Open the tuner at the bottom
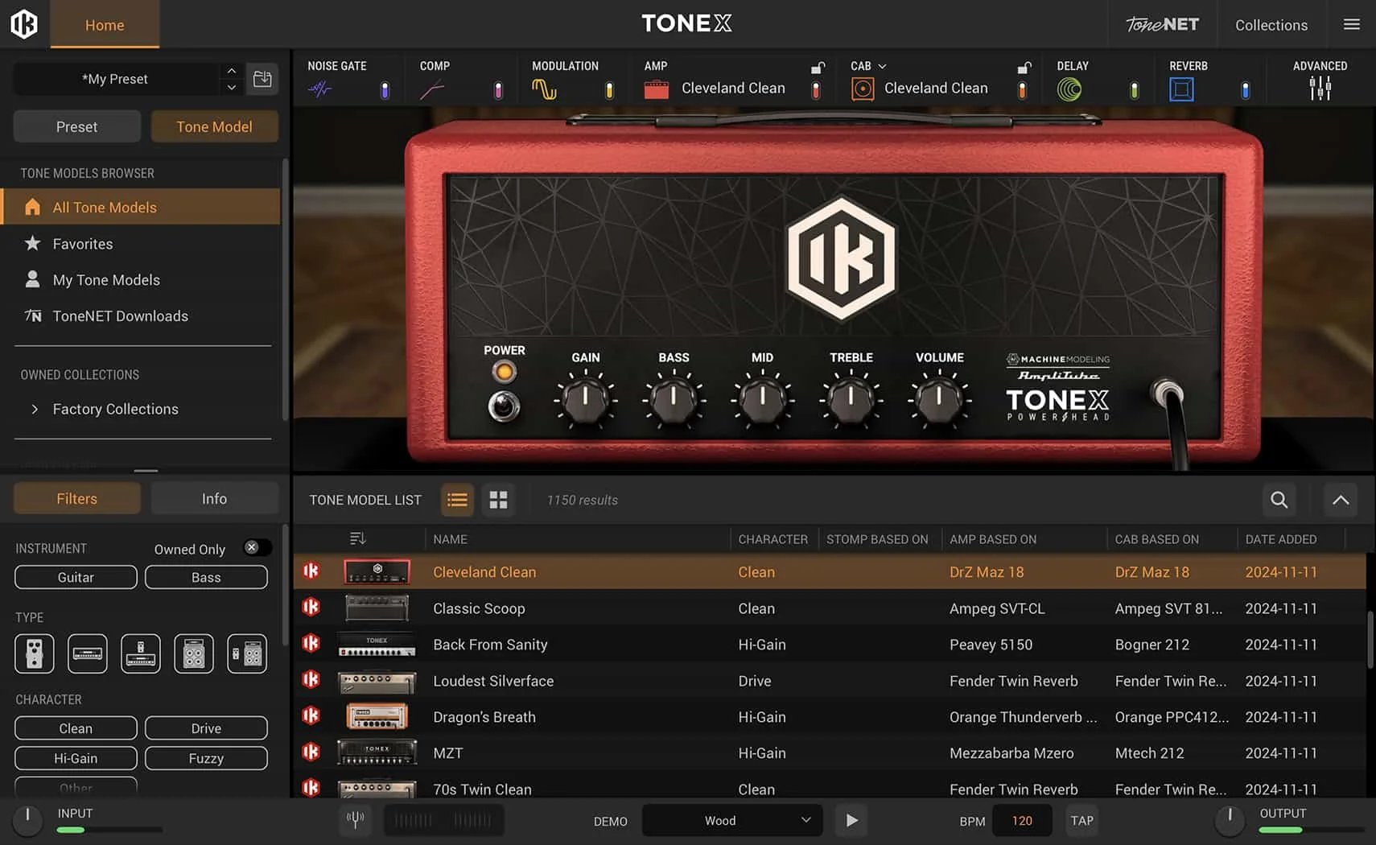 [x=355, y=820]
